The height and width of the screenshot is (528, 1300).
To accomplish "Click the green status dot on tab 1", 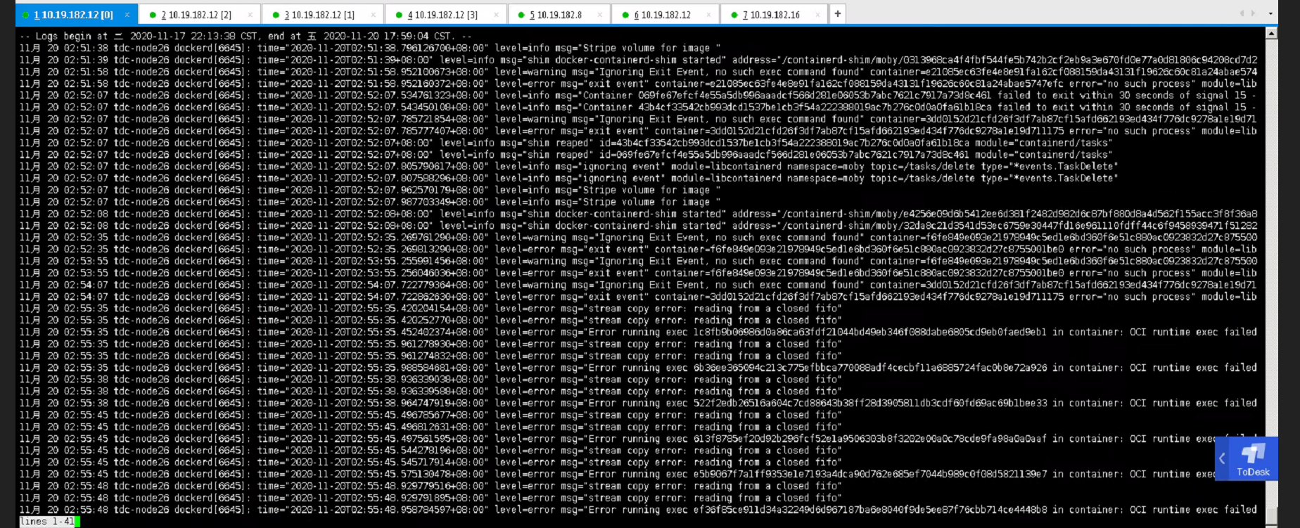I will tap(26, 15).
